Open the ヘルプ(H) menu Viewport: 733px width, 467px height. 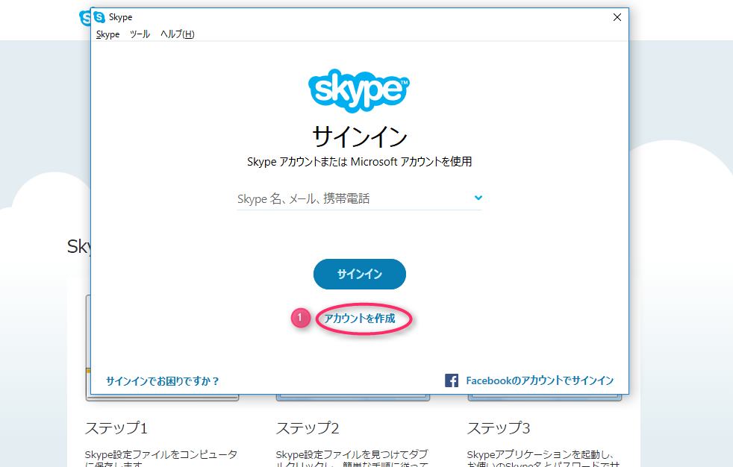click(177, 34)
